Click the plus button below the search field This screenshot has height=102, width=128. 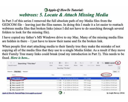119,68
